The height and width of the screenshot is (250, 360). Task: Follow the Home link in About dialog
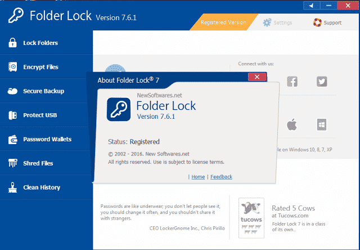(x=198, y=177)
